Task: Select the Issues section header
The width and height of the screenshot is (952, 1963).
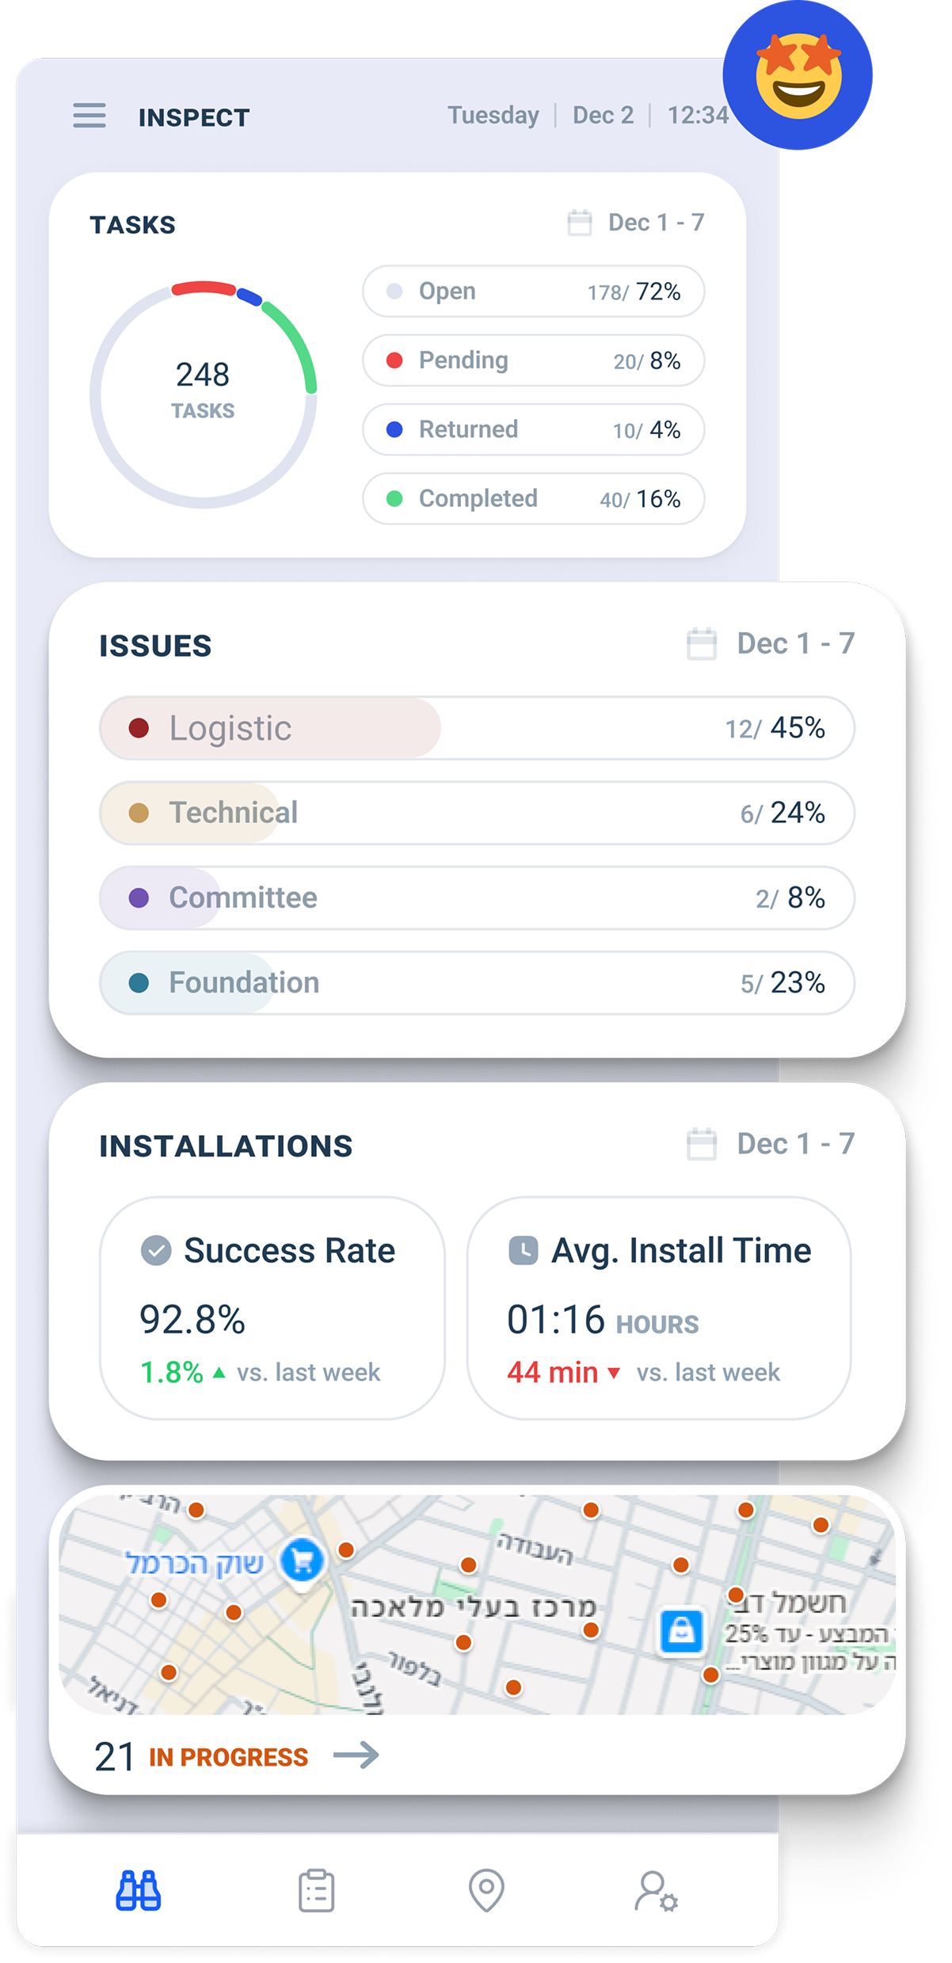Action: click(155, 644)
